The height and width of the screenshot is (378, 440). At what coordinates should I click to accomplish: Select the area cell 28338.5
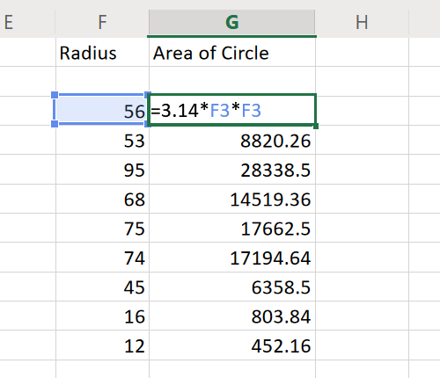pyautogui.click(x=232, y=170)
